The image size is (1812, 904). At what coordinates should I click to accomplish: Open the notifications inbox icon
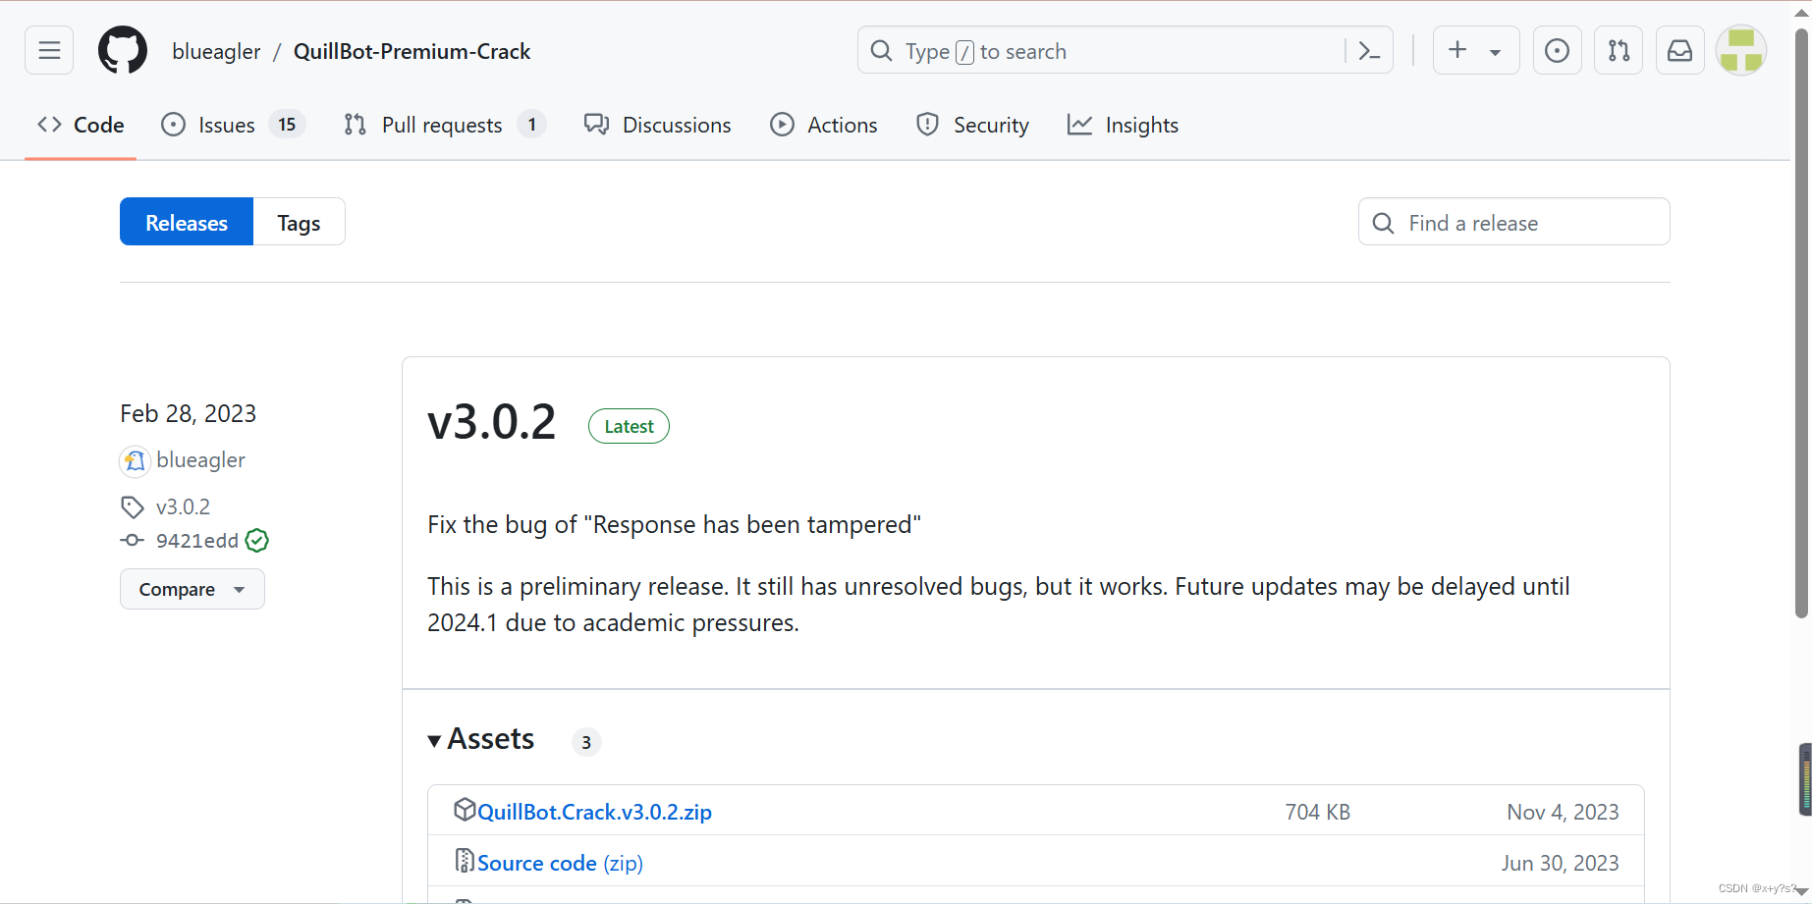click(x=1680, y=50)
